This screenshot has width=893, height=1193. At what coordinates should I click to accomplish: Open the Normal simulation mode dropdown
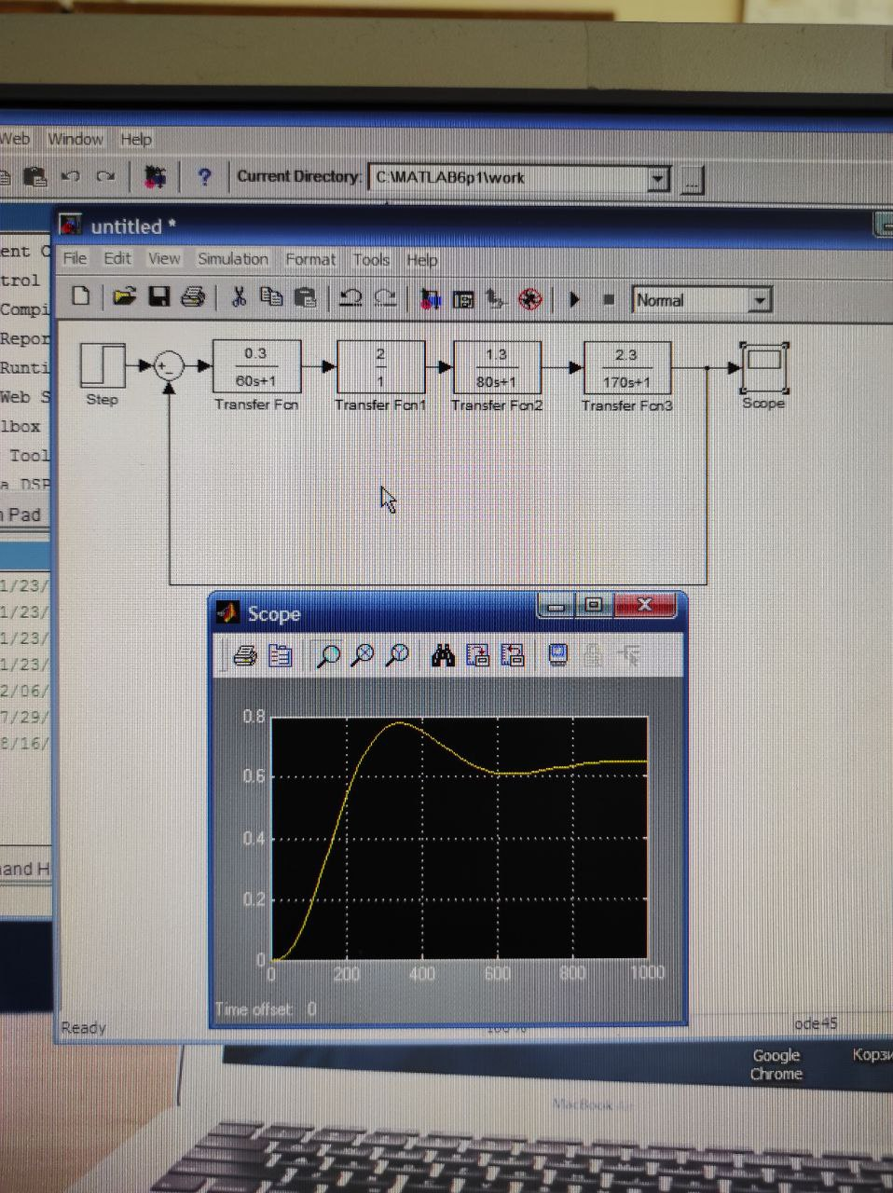tap(760, 300)
